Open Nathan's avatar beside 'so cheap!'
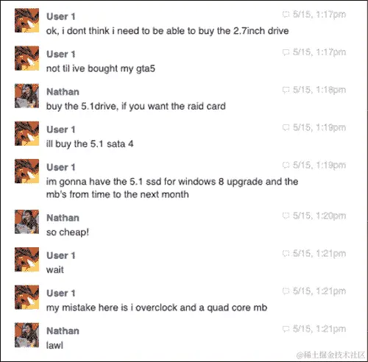The image size is (368, 362). click(x=26, y=221)
